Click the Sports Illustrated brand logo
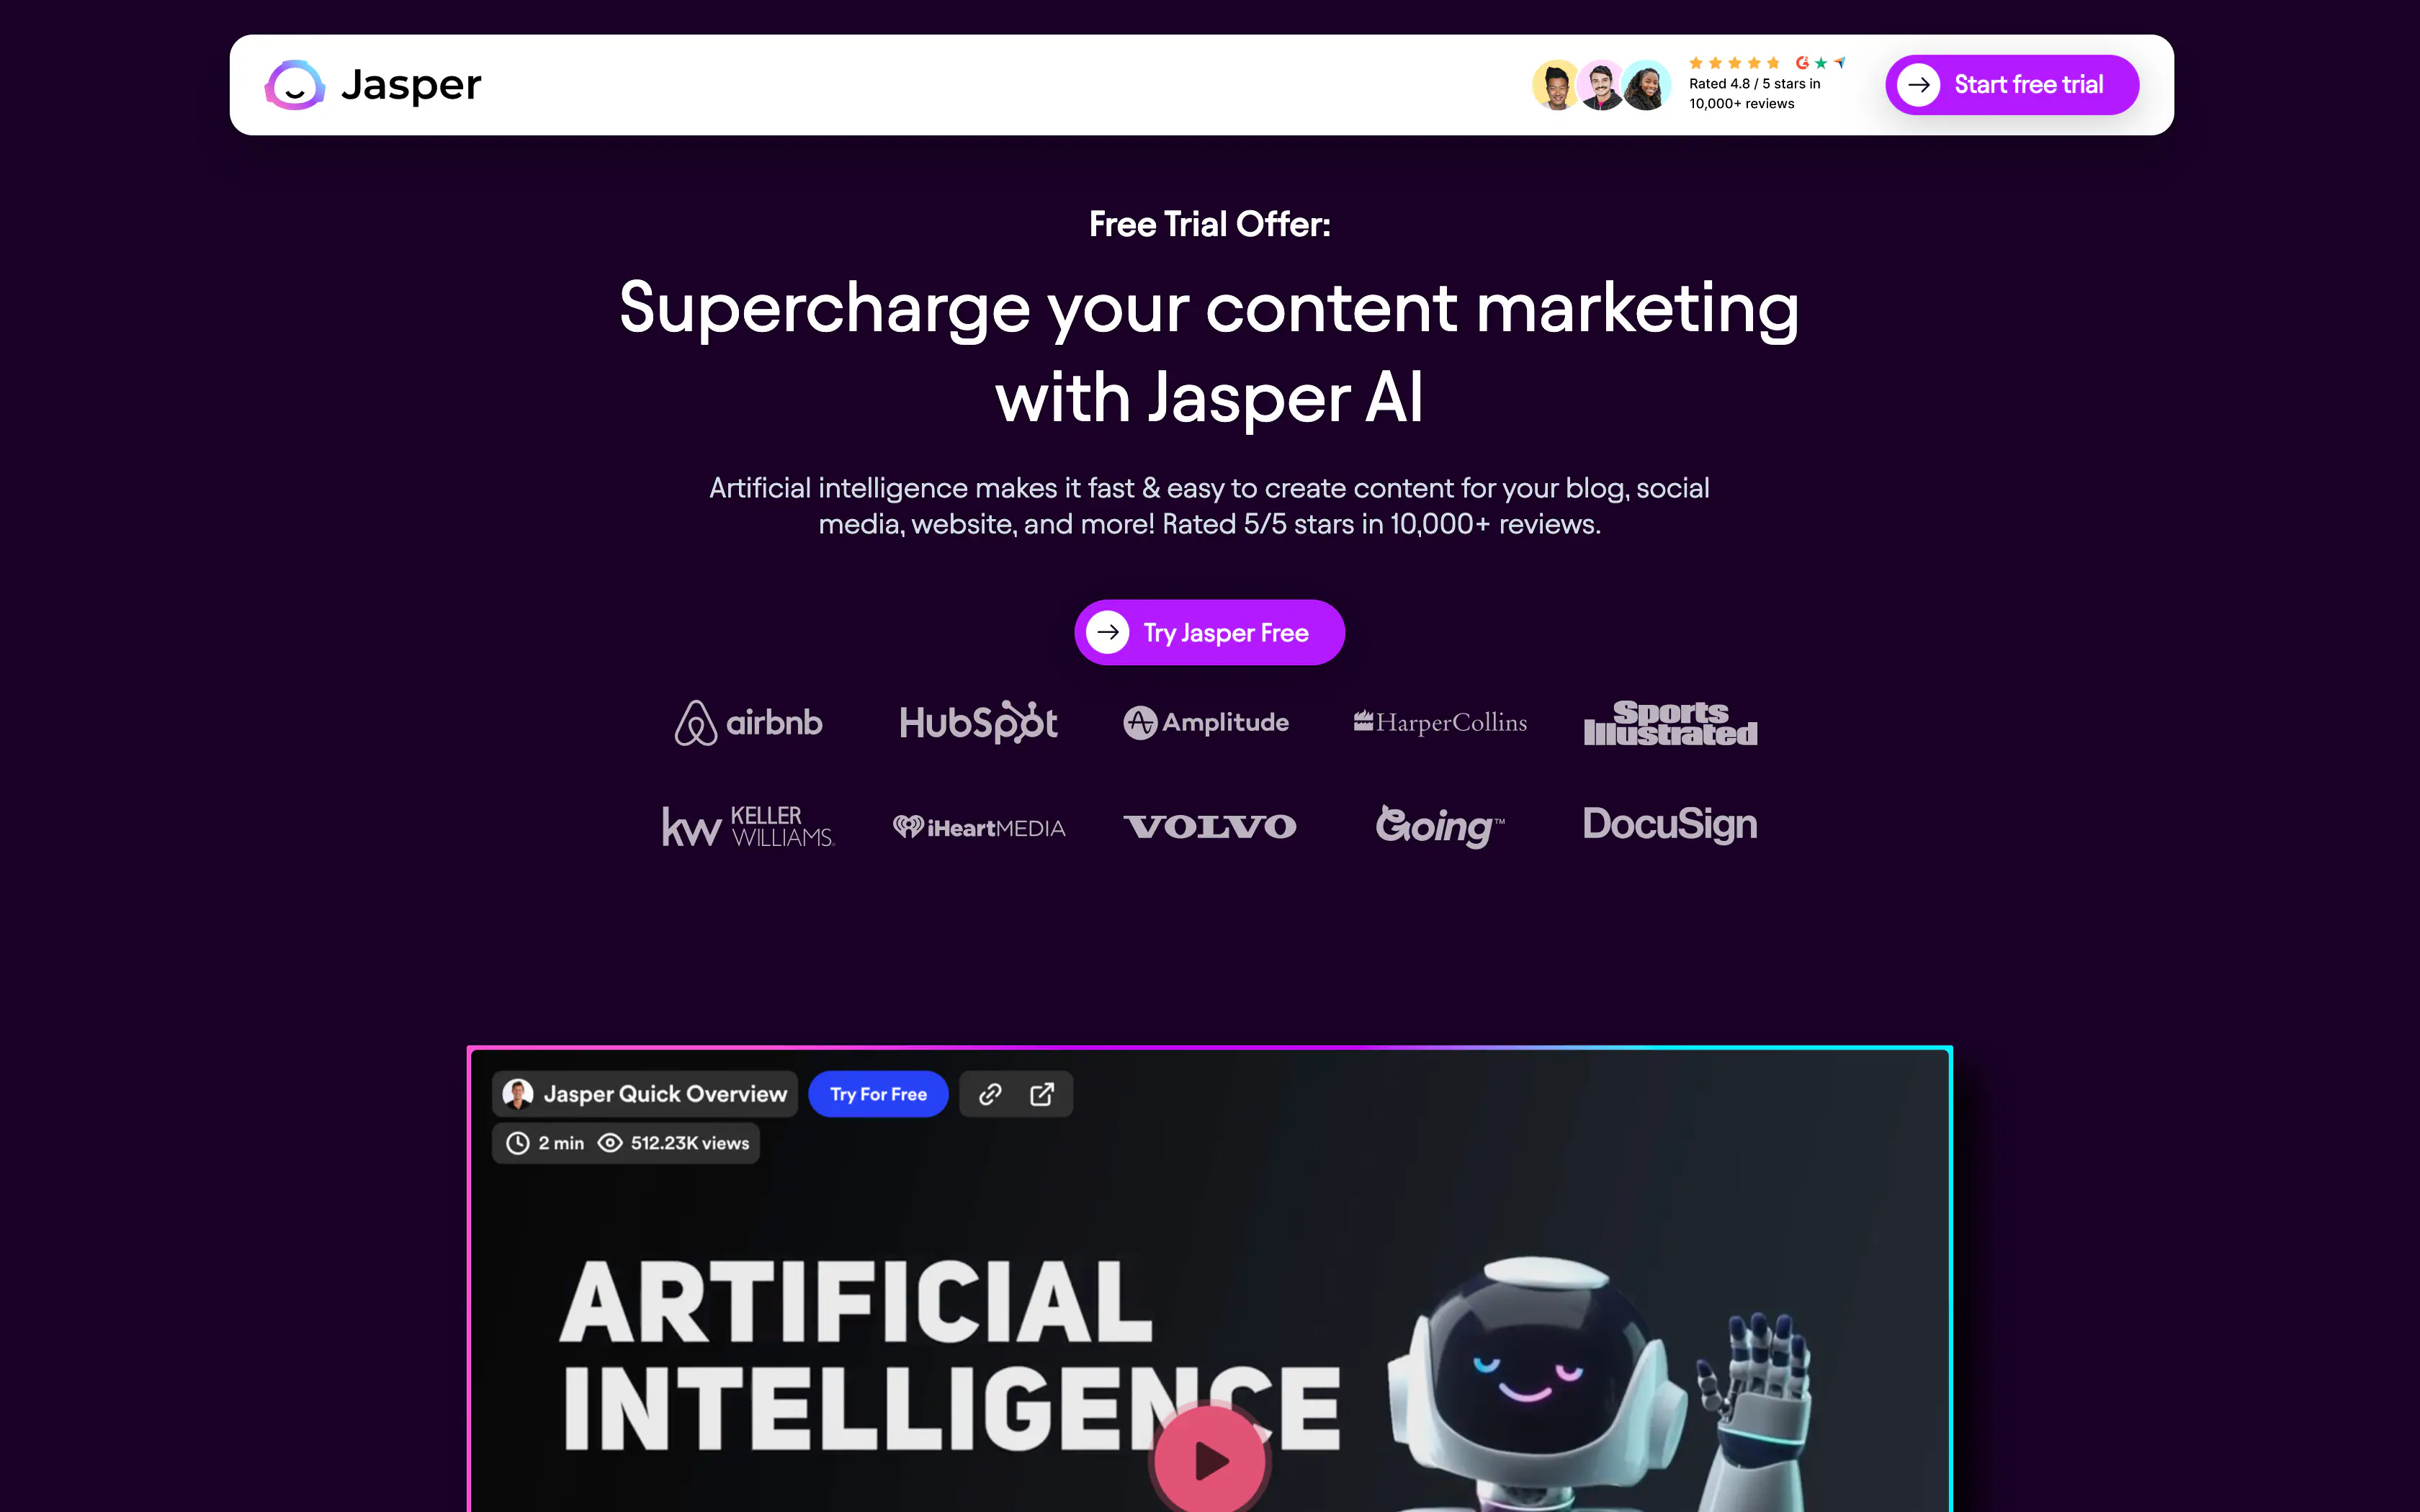 [1669, 723]
